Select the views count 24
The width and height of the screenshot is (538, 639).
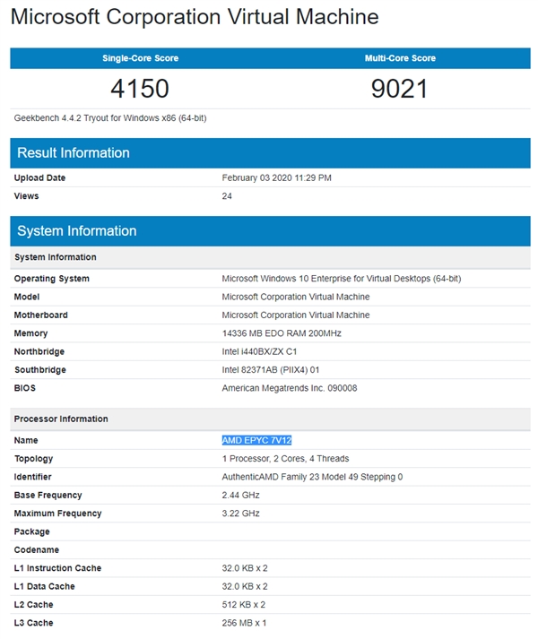pyautogui.click(x=227, y=196)
